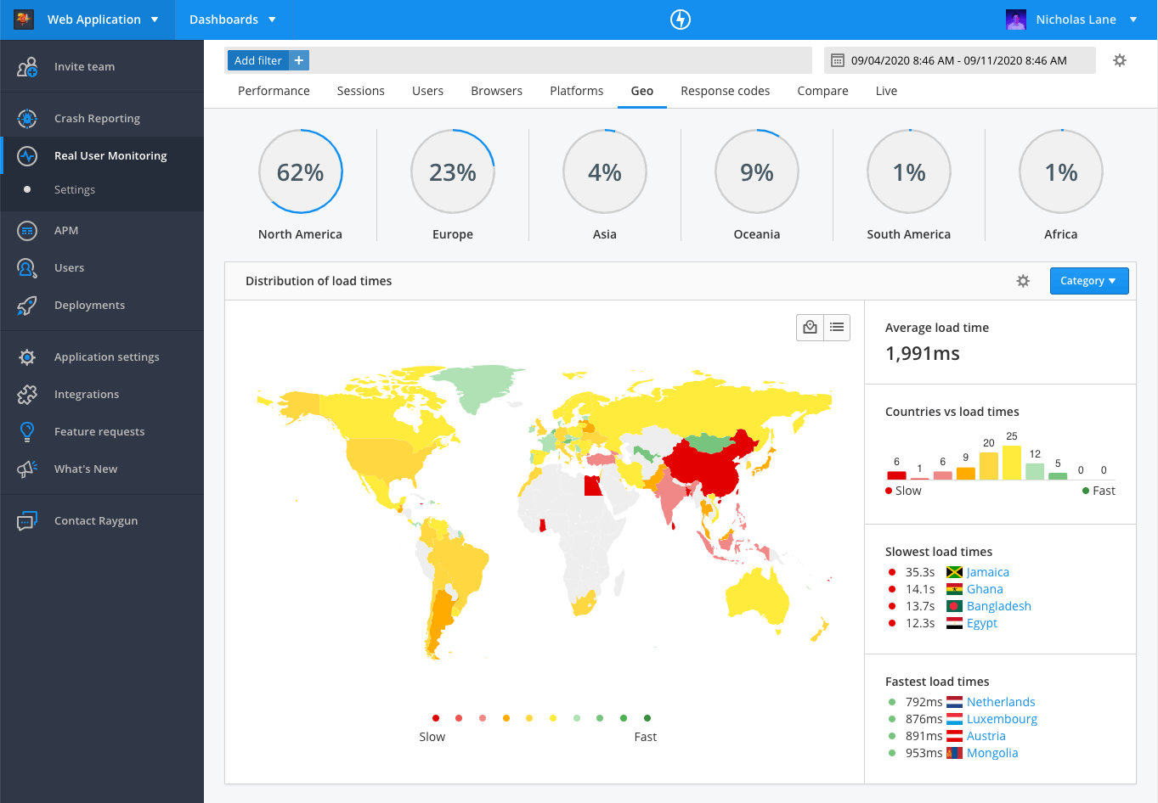Click the Asia 4% gauge

pyautogui.click(x=605, y=171)
